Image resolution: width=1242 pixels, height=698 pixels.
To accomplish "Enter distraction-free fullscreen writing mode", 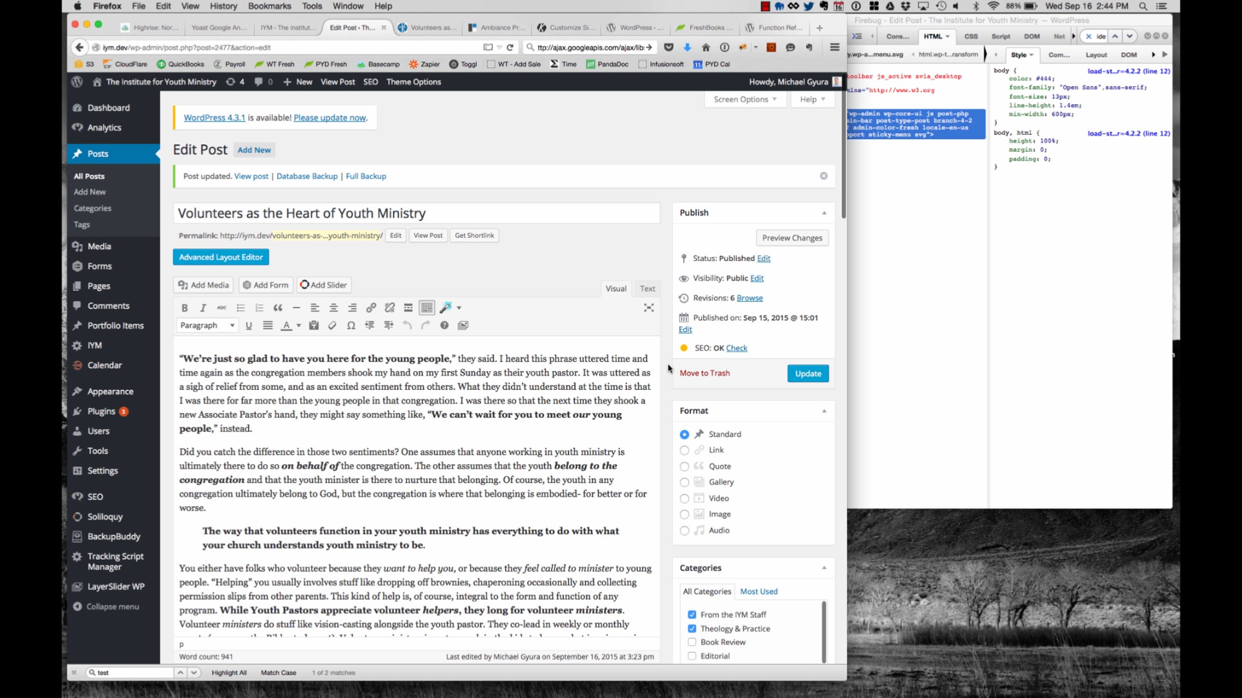I will click(648, 308).
